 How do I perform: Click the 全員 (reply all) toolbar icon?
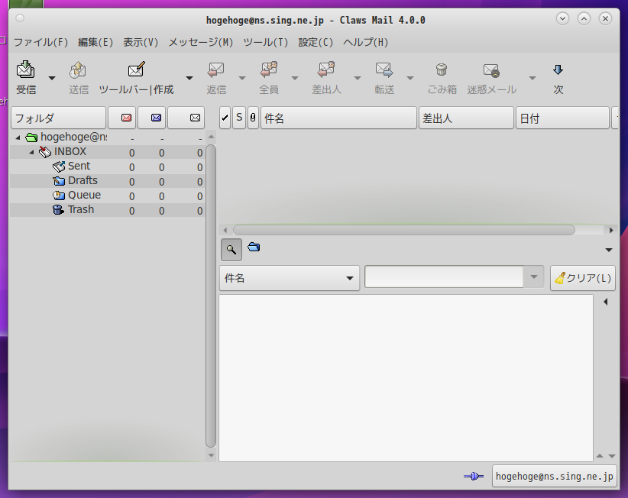click(269, 70)
